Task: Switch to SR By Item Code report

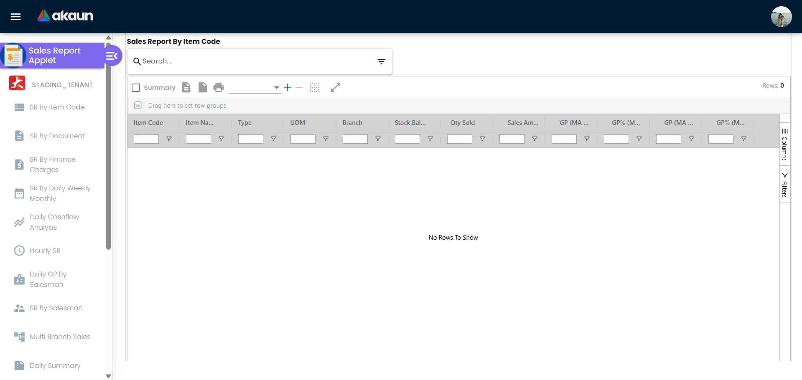Action: [57, 107]
